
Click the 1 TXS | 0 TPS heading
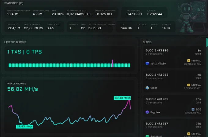pos(24,52)
